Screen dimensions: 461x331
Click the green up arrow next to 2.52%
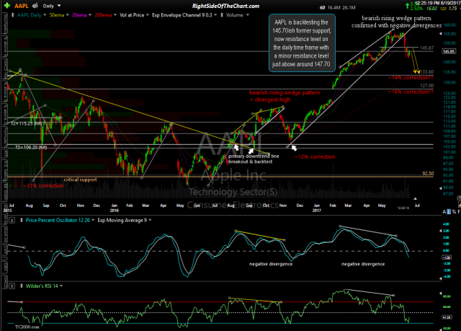click(x=407, y=5)
